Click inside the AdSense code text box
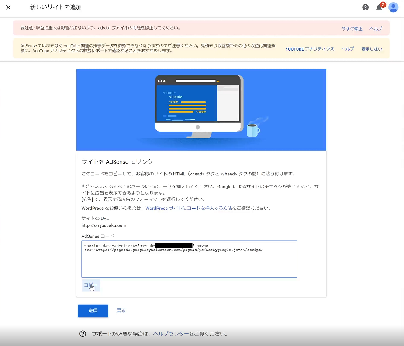This screenshot has height=346, width=404. click(189, 259)
